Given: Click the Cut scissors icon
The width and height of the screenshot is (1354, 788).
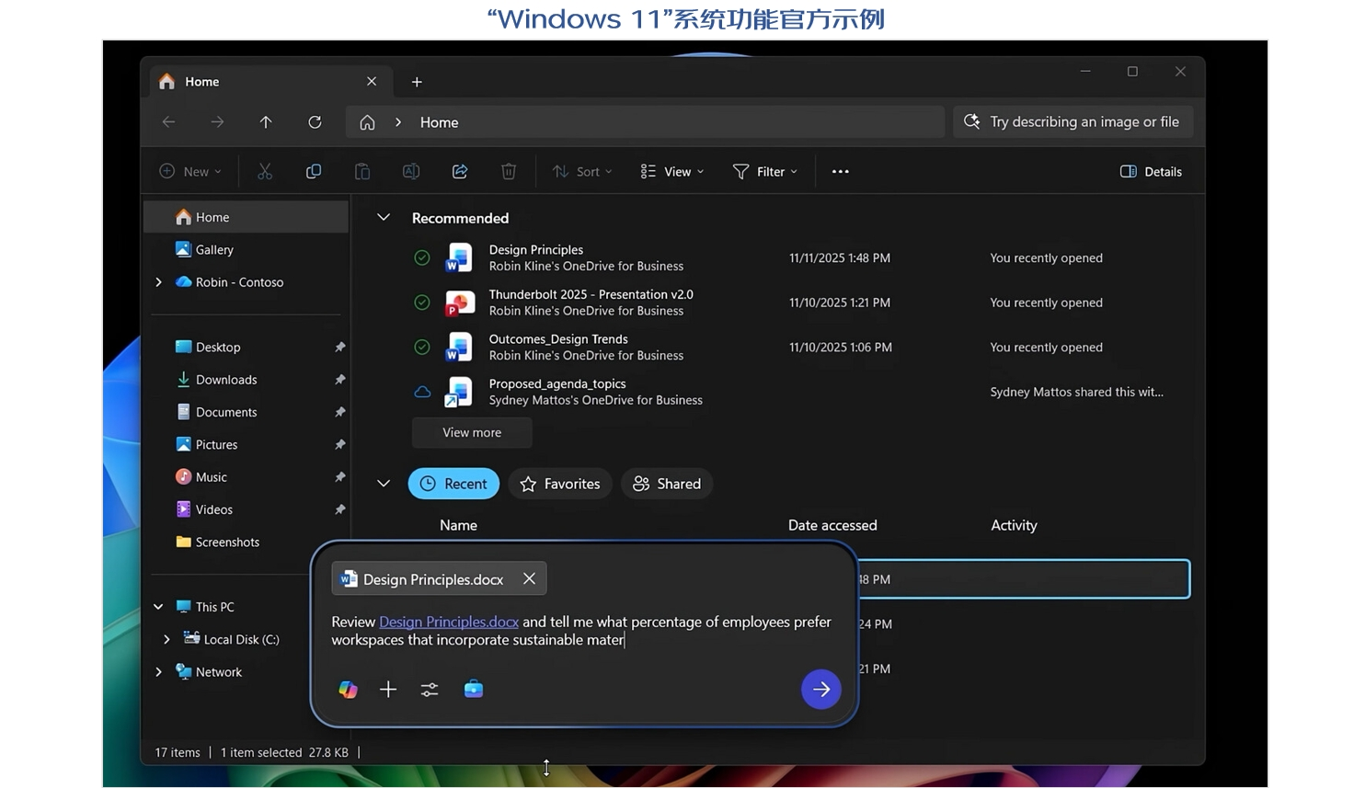Looking at the screenshot, I should (265, 171).
